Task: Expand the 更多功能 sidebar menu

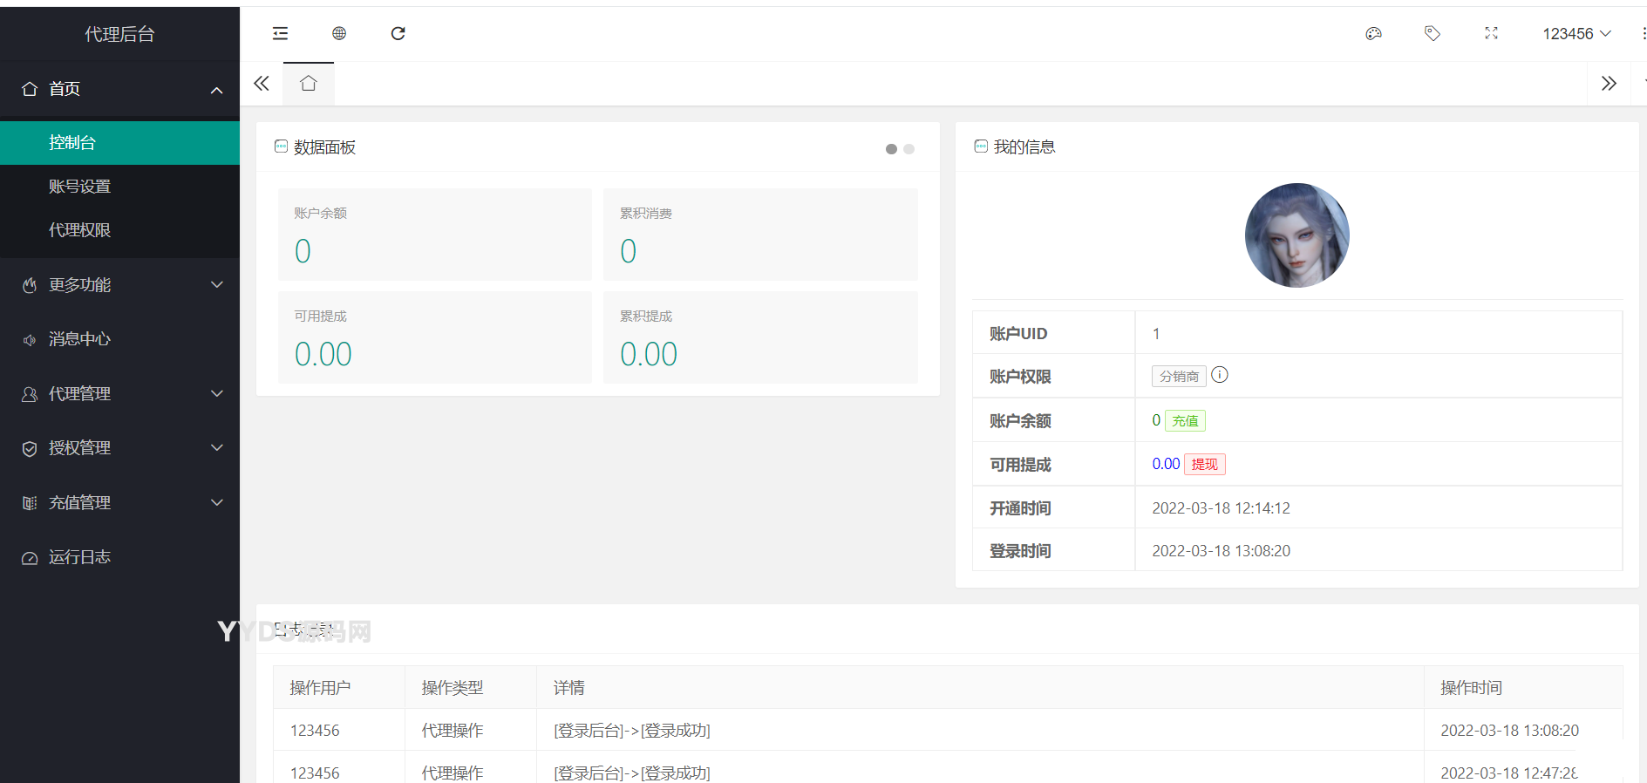Action: click(119, 285)
